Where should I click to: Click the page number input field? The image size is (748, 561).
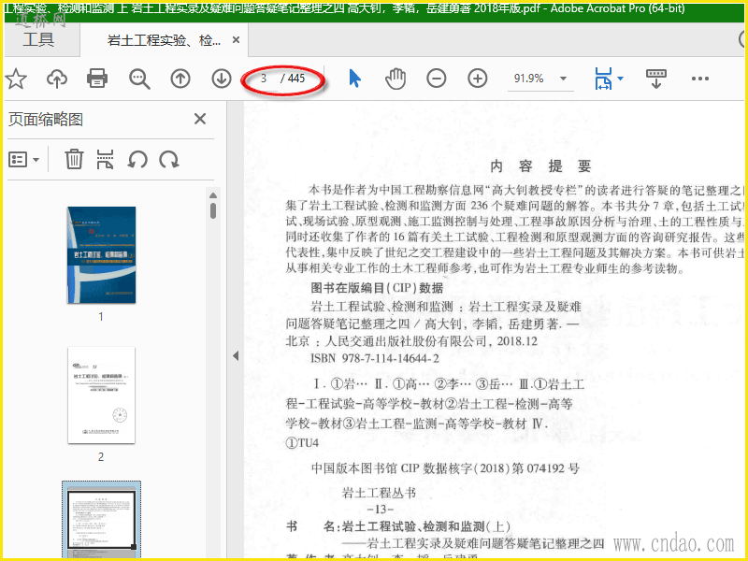pos(264,79)
